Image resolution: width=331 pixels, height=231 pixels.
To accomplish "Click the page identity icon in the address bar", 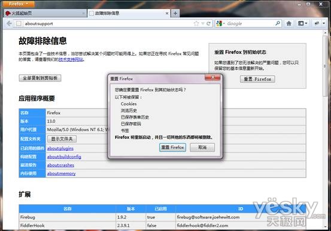I will tap(19, 23).
